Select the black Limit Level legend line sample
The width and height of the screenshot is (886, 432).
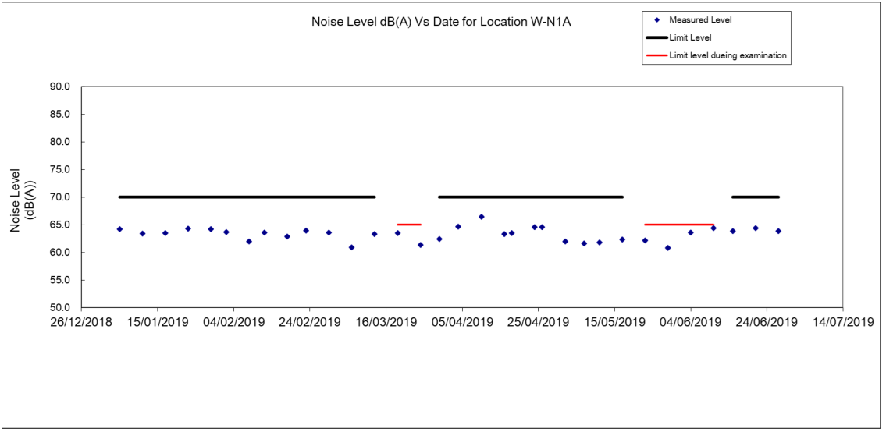656,37
